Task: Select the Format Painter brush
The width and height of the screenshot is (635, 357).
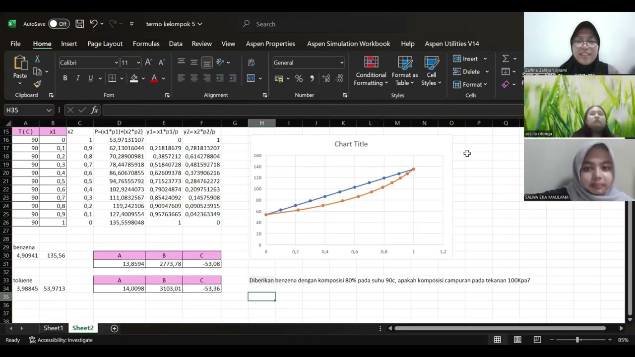Action: tap(37, 84)
